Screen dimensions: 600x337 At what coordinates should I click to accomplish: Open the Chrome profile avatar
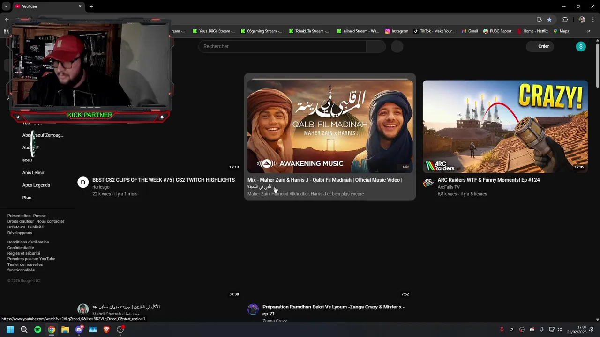coord(582,20)
